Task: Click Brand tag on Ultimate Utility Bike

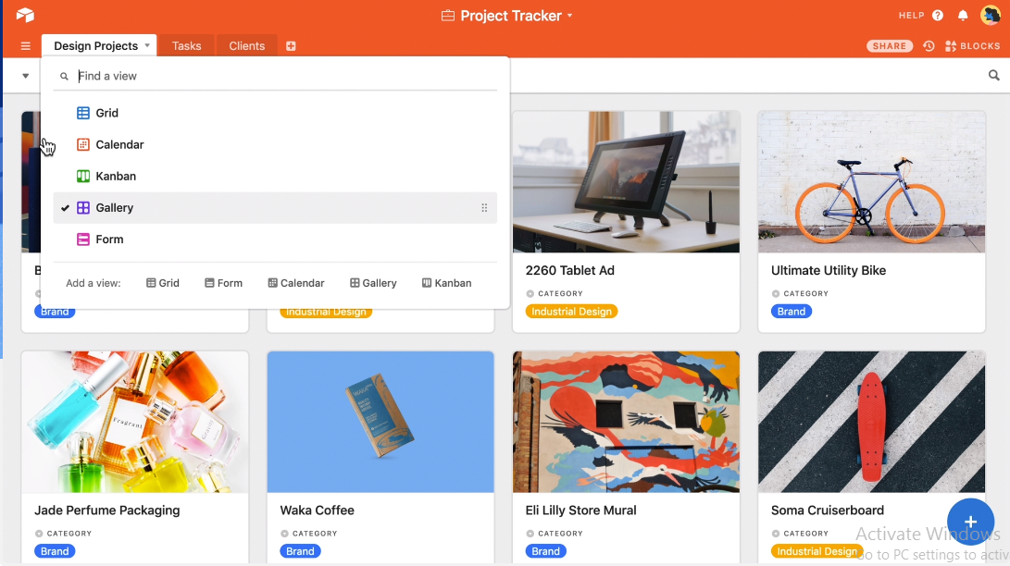Action: (791, 312)
